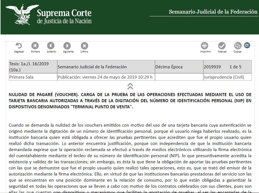Jump to Último (last) record icon
The height and width of the screenshot is (193, 259).
pyautogui.click(x=84, y=46)
